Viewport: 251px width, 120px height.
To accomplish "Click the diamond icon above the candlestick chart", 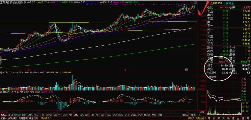I will 192,2.
